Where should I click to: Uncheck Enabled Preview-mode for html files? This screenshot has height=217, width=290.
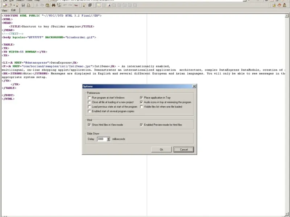pyautogui.click(x=141, y=125)
